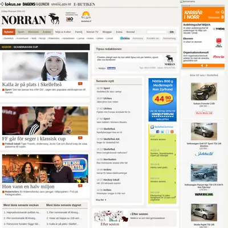Open the 14:37 Hockey lokalt news item
The image size is (228, 228).
point(108,181)
